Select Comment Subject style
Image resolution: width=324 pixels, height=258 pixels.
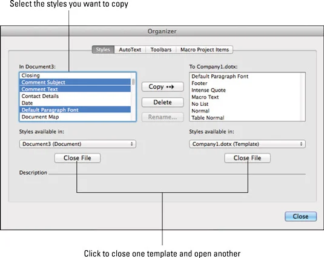(75, 82)
